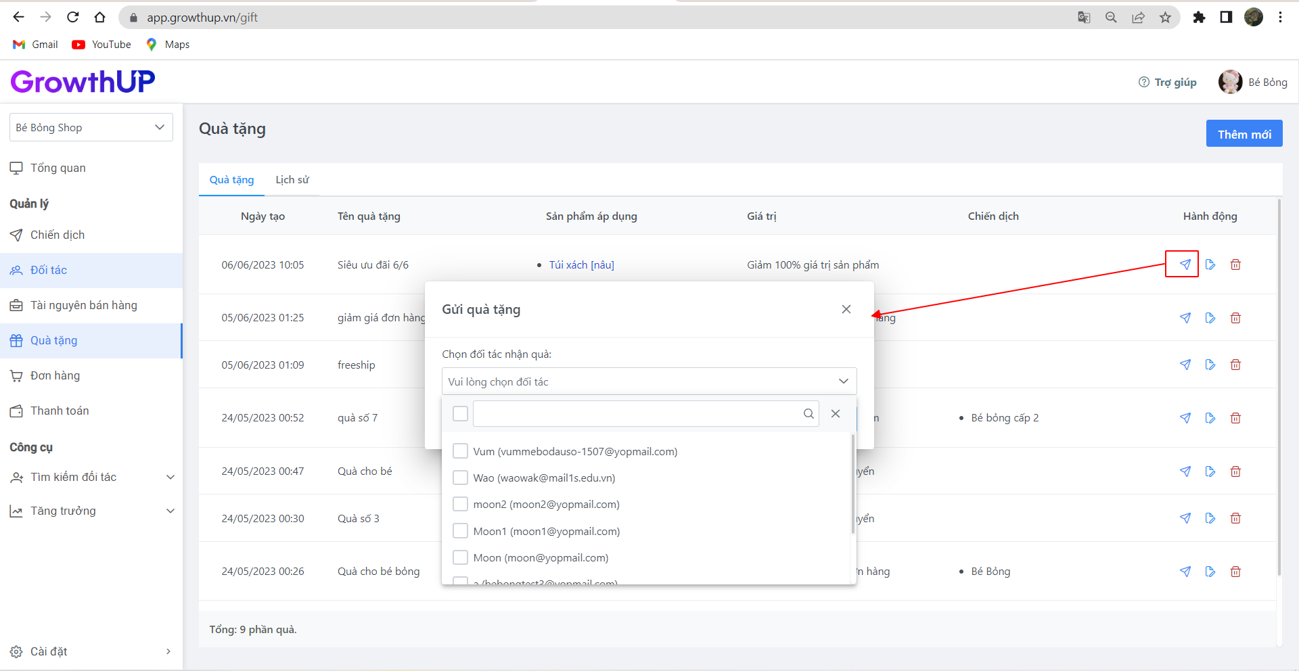Click edit icon for Quà số 3 row
This screenshot has height=671, width=1299.
(1210, 518)
